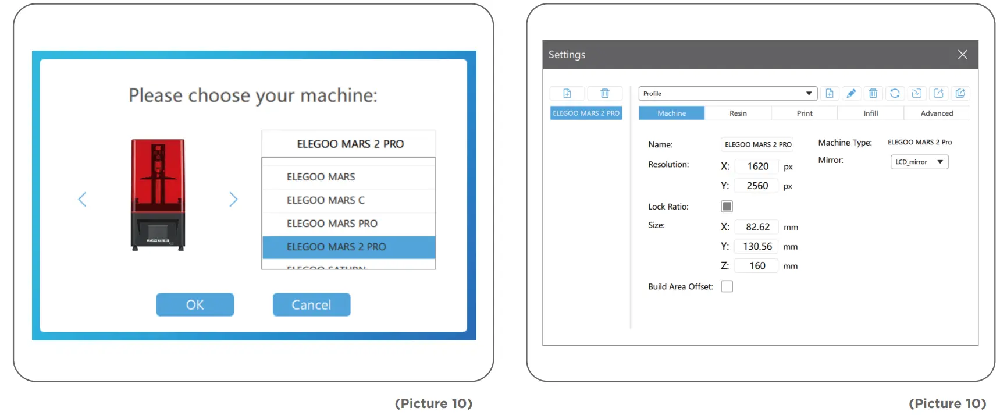The height and width of the screenshot is (415, 1000).
Task: Add a new machine with the left panel icon
Action: (567, 93)
